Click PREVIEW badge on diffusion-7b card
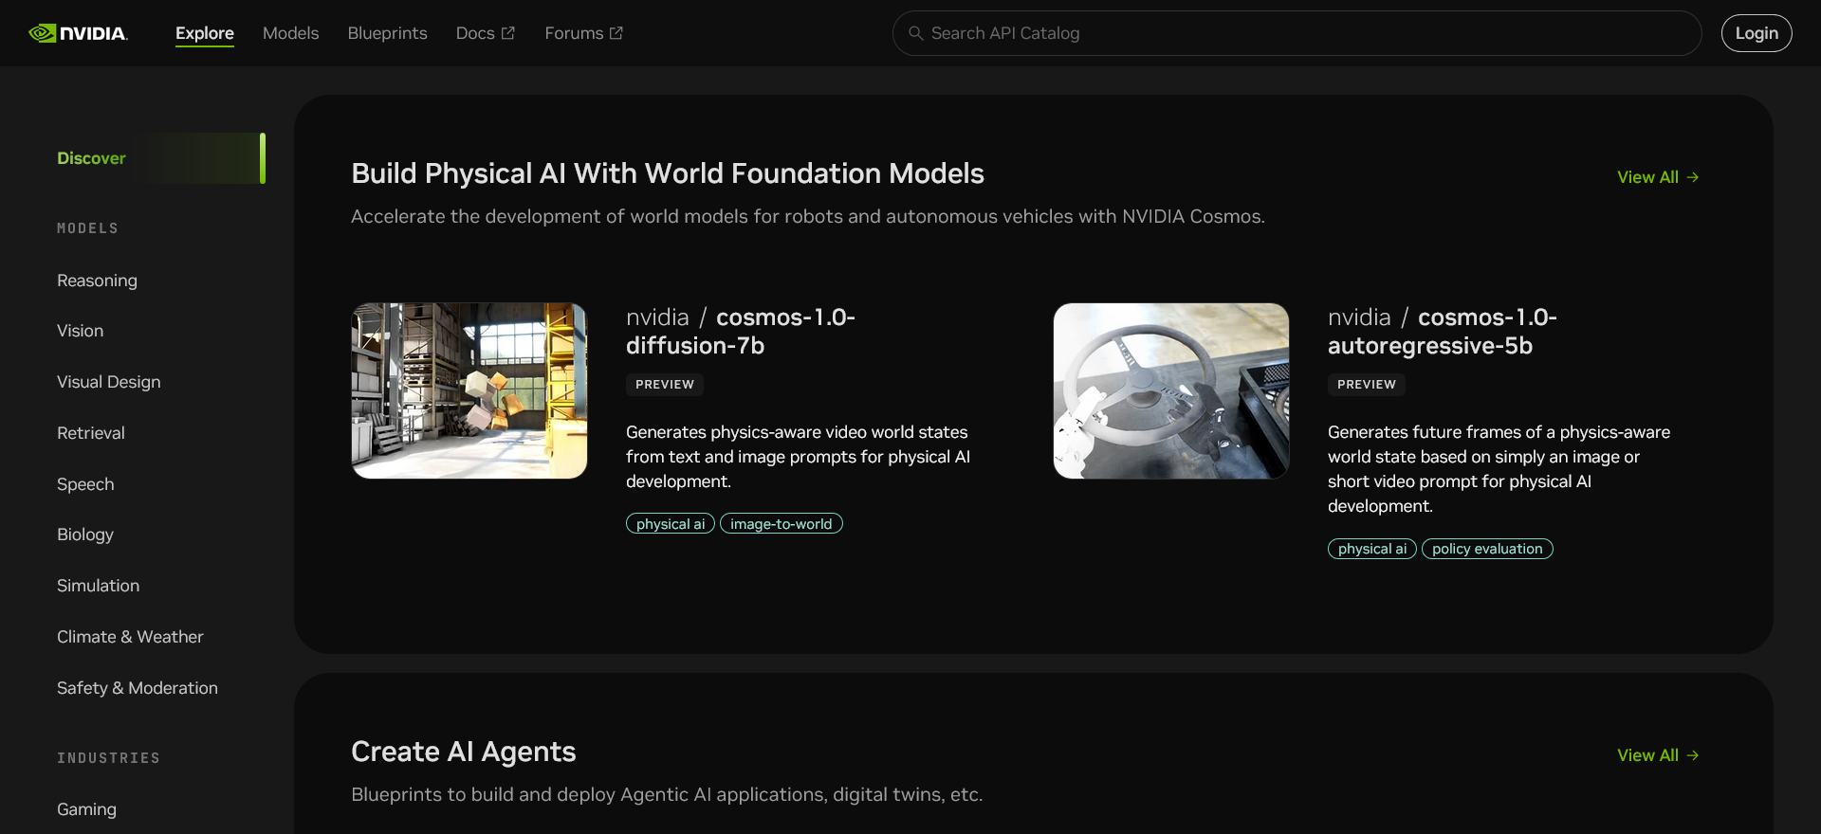 tap(665, 385)
